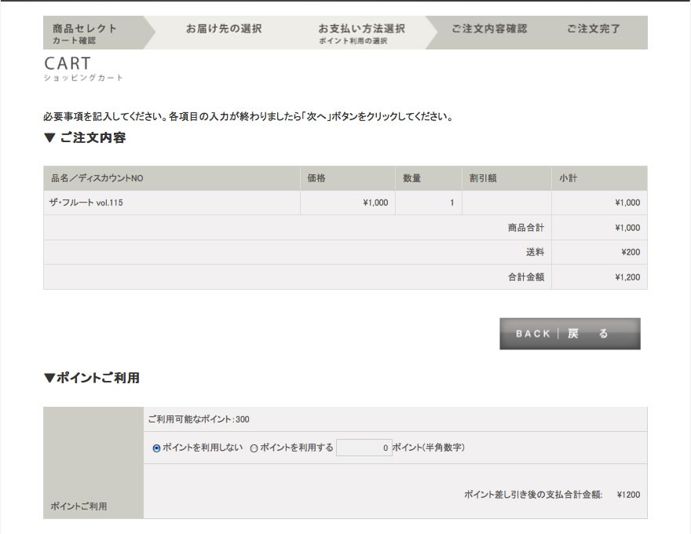This screenshot has height=534, width=691.
Task: Enable the ポイントを利用する radio option
Action: coord(254,448)
